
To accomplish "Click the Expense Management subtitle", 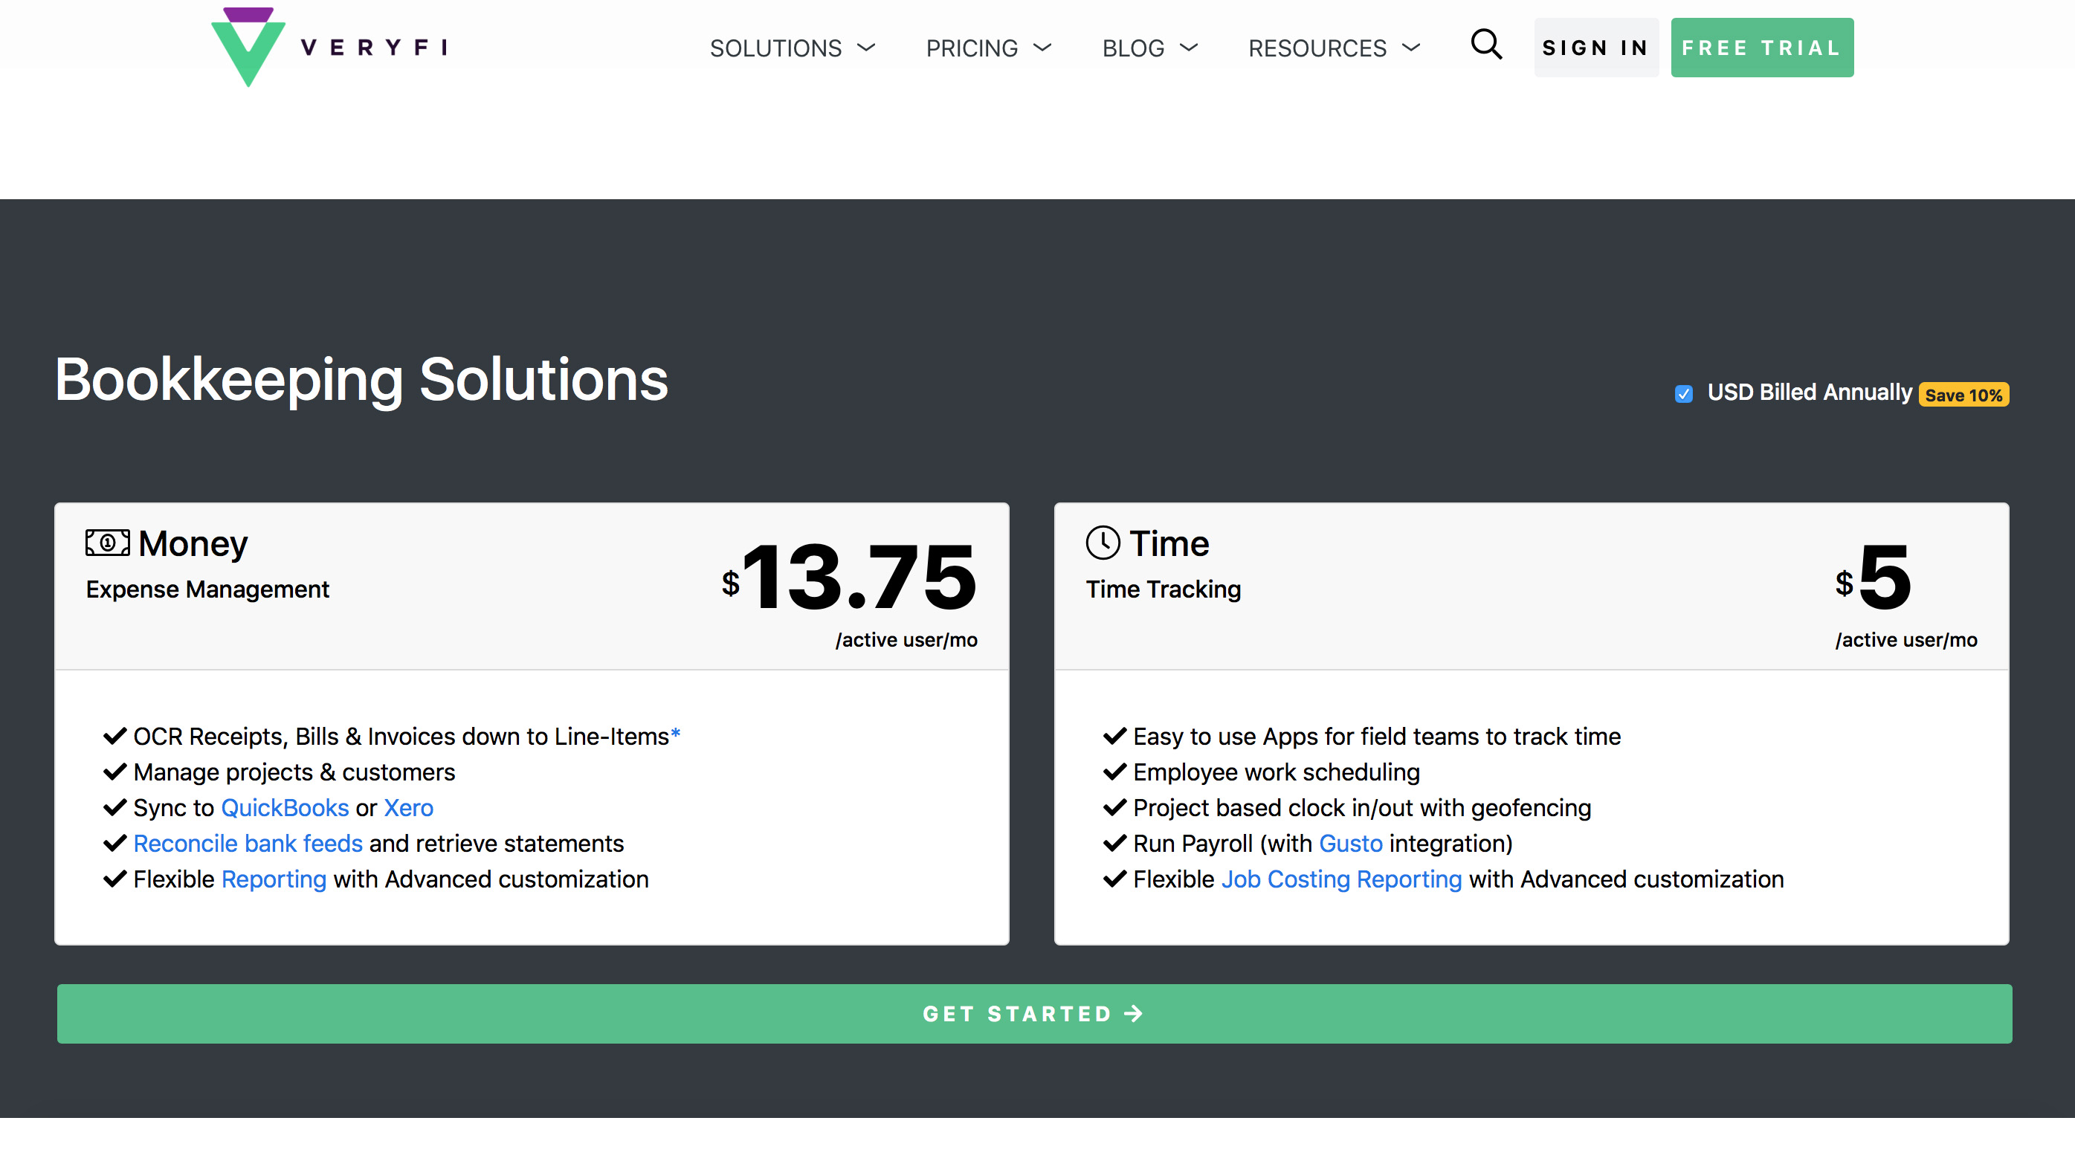I will 208,589.
